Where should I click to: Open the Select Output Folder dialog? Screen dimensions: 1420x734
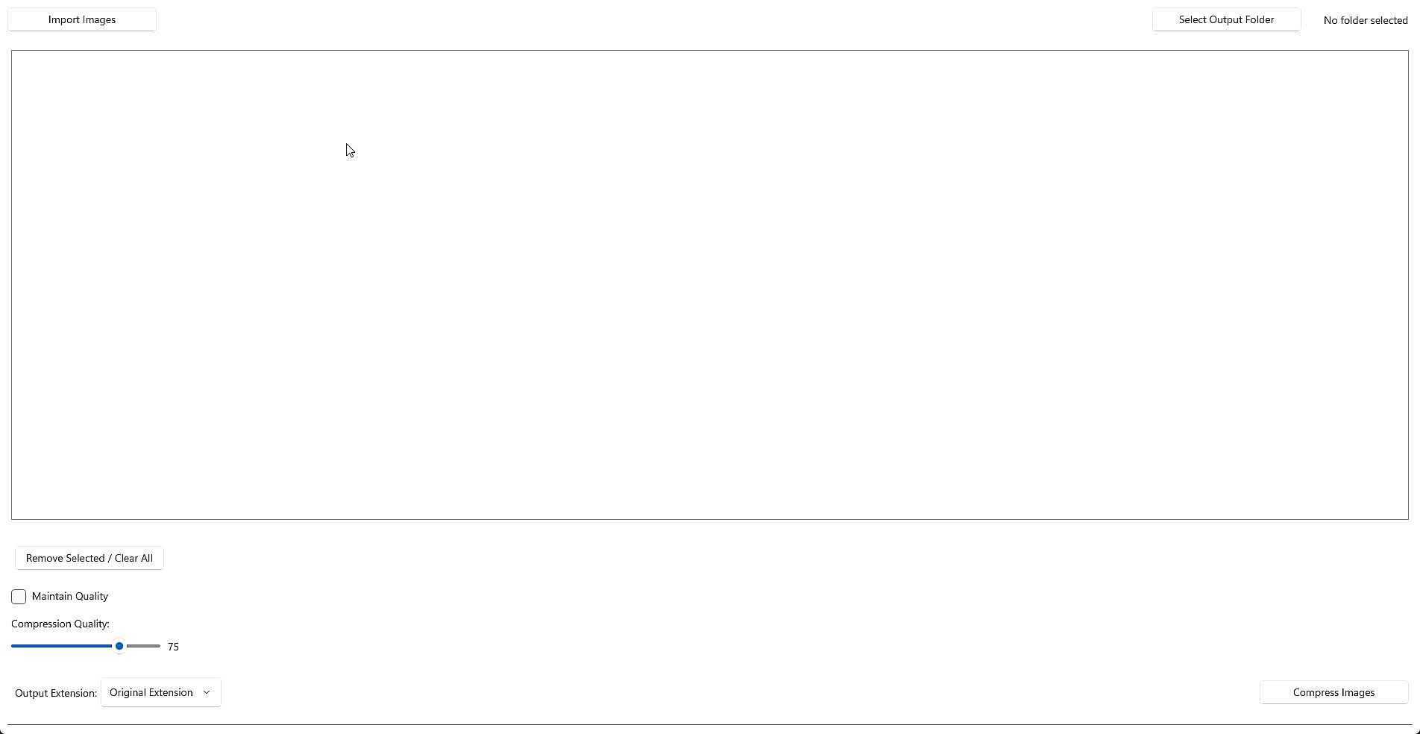point(1226,19)
